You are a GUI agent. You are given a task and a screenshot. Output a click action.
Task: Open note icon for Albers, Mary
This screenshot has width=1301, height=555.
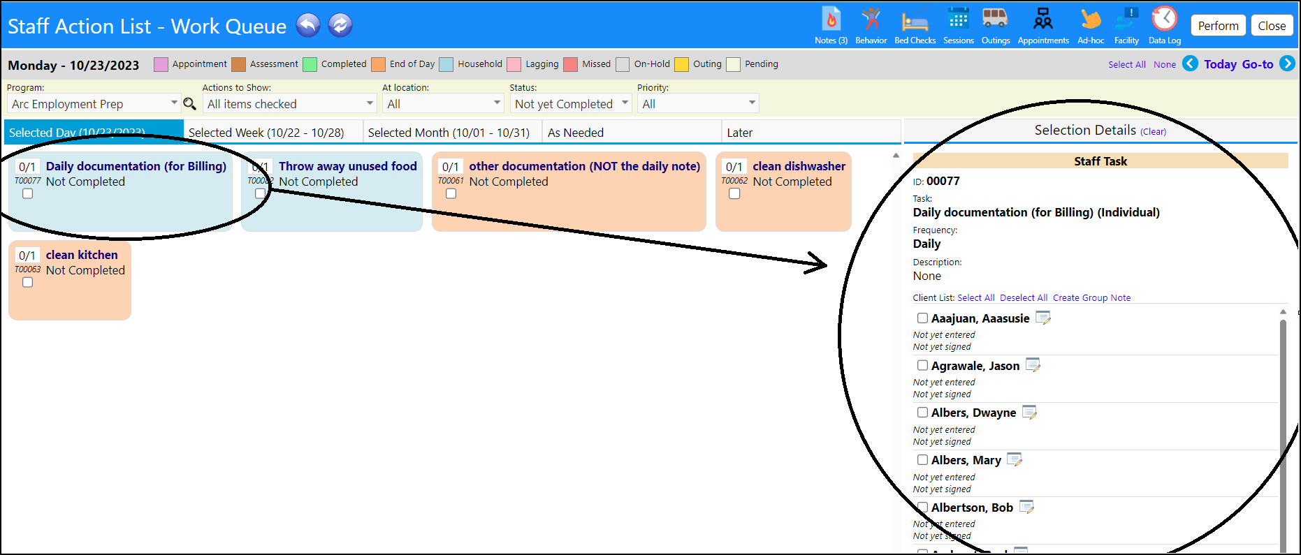point(1015,460)
